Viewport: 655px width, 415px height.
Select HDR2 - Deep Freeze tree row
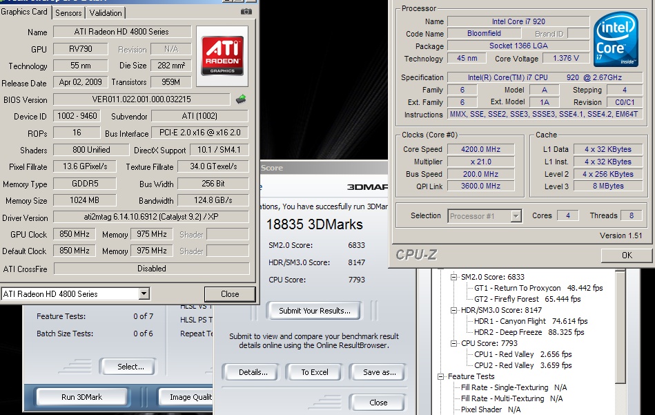529,332
